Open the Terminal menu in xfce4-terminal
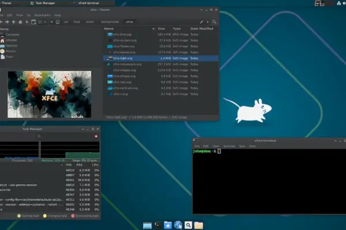Viewport: 346px width, 230px height. pos(229,146)
